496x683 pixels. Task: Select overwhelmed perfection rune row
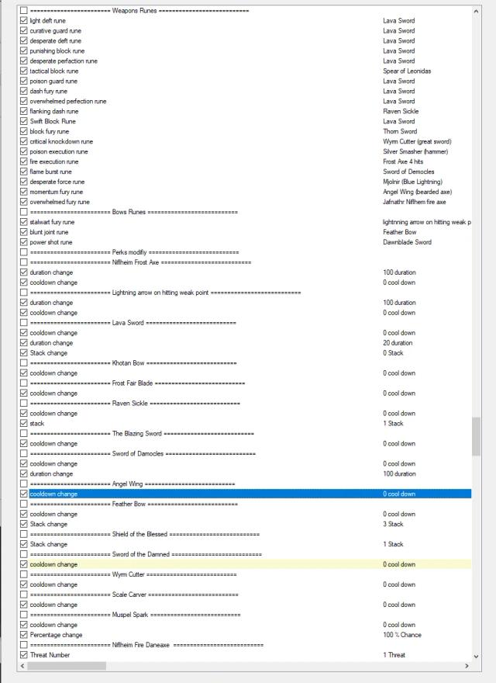point(246,101)
